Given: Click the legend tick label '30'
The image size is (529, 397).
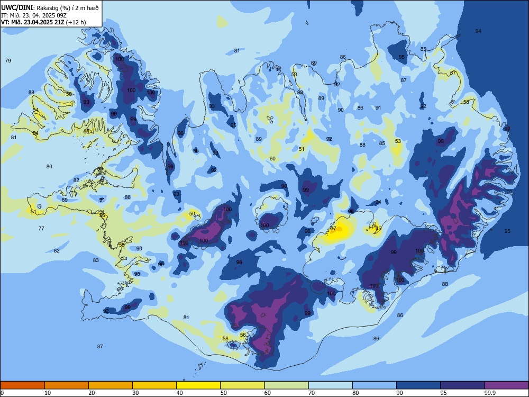Looking at the screenshot, I should point(135,393).
